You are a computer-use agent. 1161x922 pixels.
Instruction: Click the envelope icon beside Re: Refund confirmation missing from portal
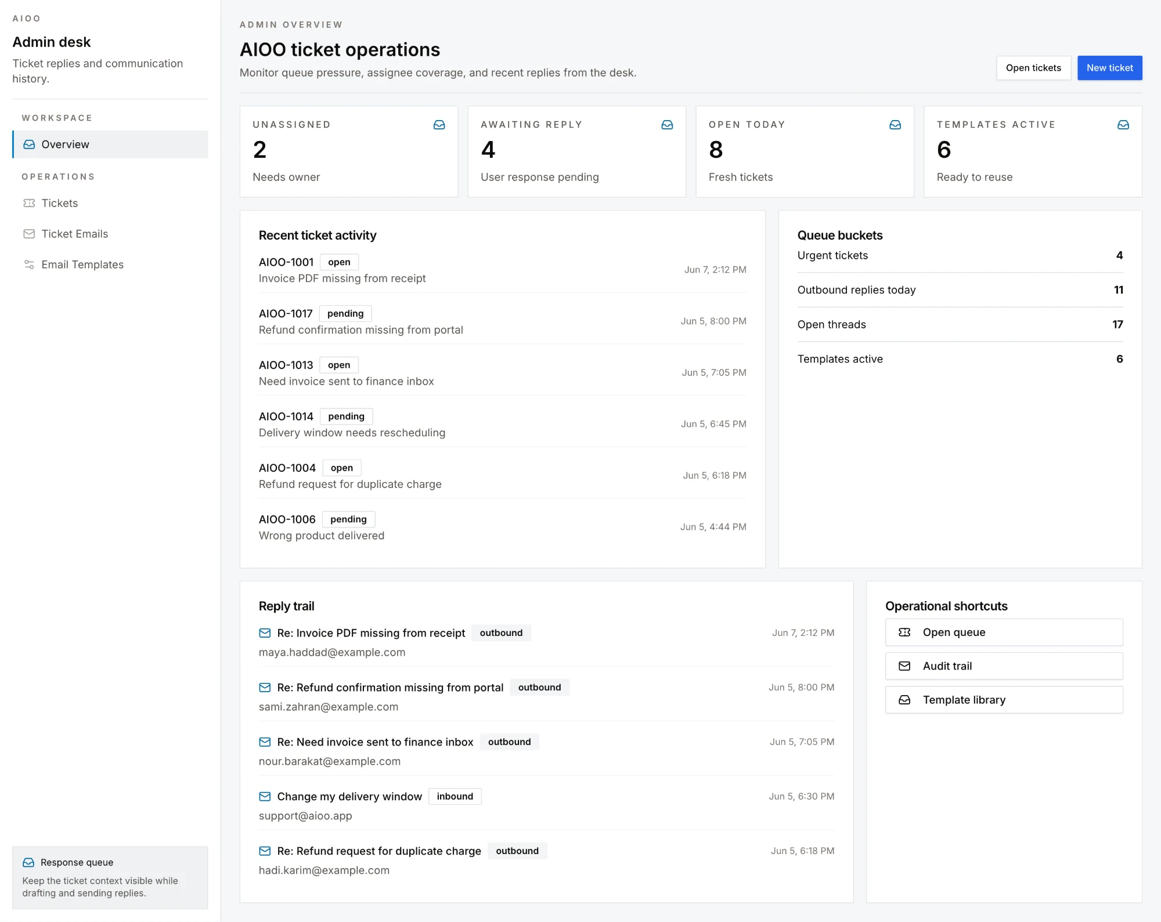click(x=265, y=688)
